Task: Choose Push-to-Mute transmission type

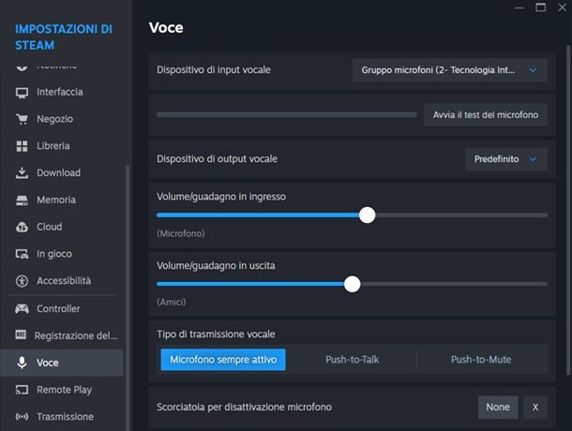Action: click(481, 360)
